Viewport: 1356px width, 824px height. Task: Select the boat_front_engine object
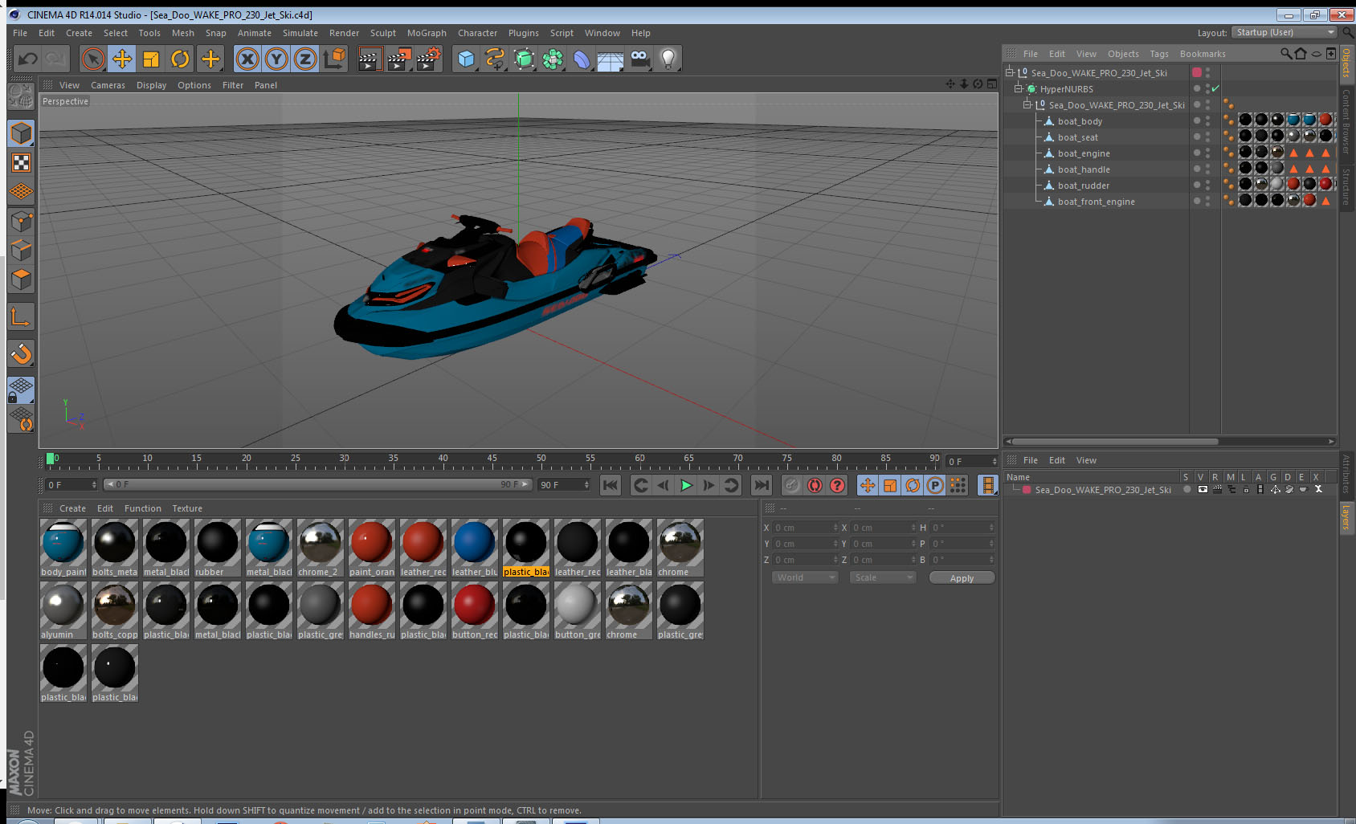click(1096, 202)
